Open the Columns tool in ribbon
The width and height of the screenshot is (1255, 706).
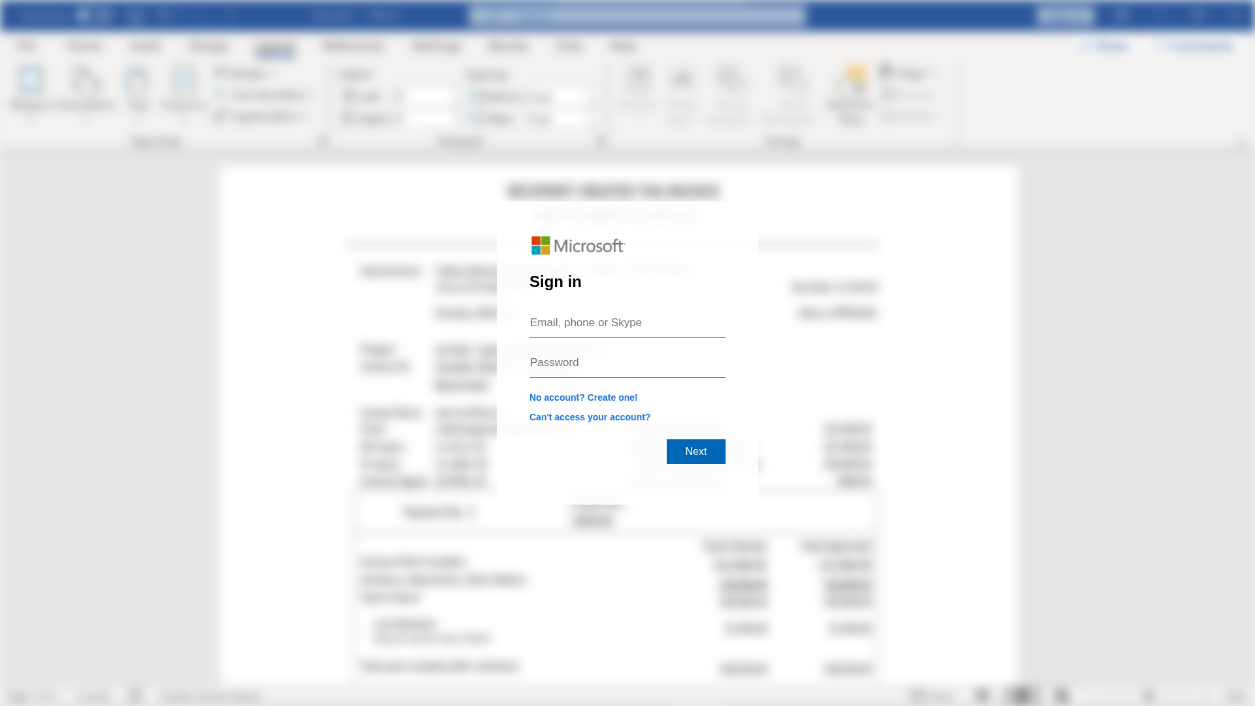(x=184, y=93)
